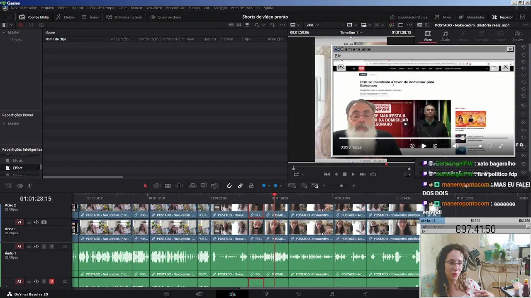The width and height of the screenshot is (531, 298).
Task: Stop playback in the viewer
Action: click(344, 174)
